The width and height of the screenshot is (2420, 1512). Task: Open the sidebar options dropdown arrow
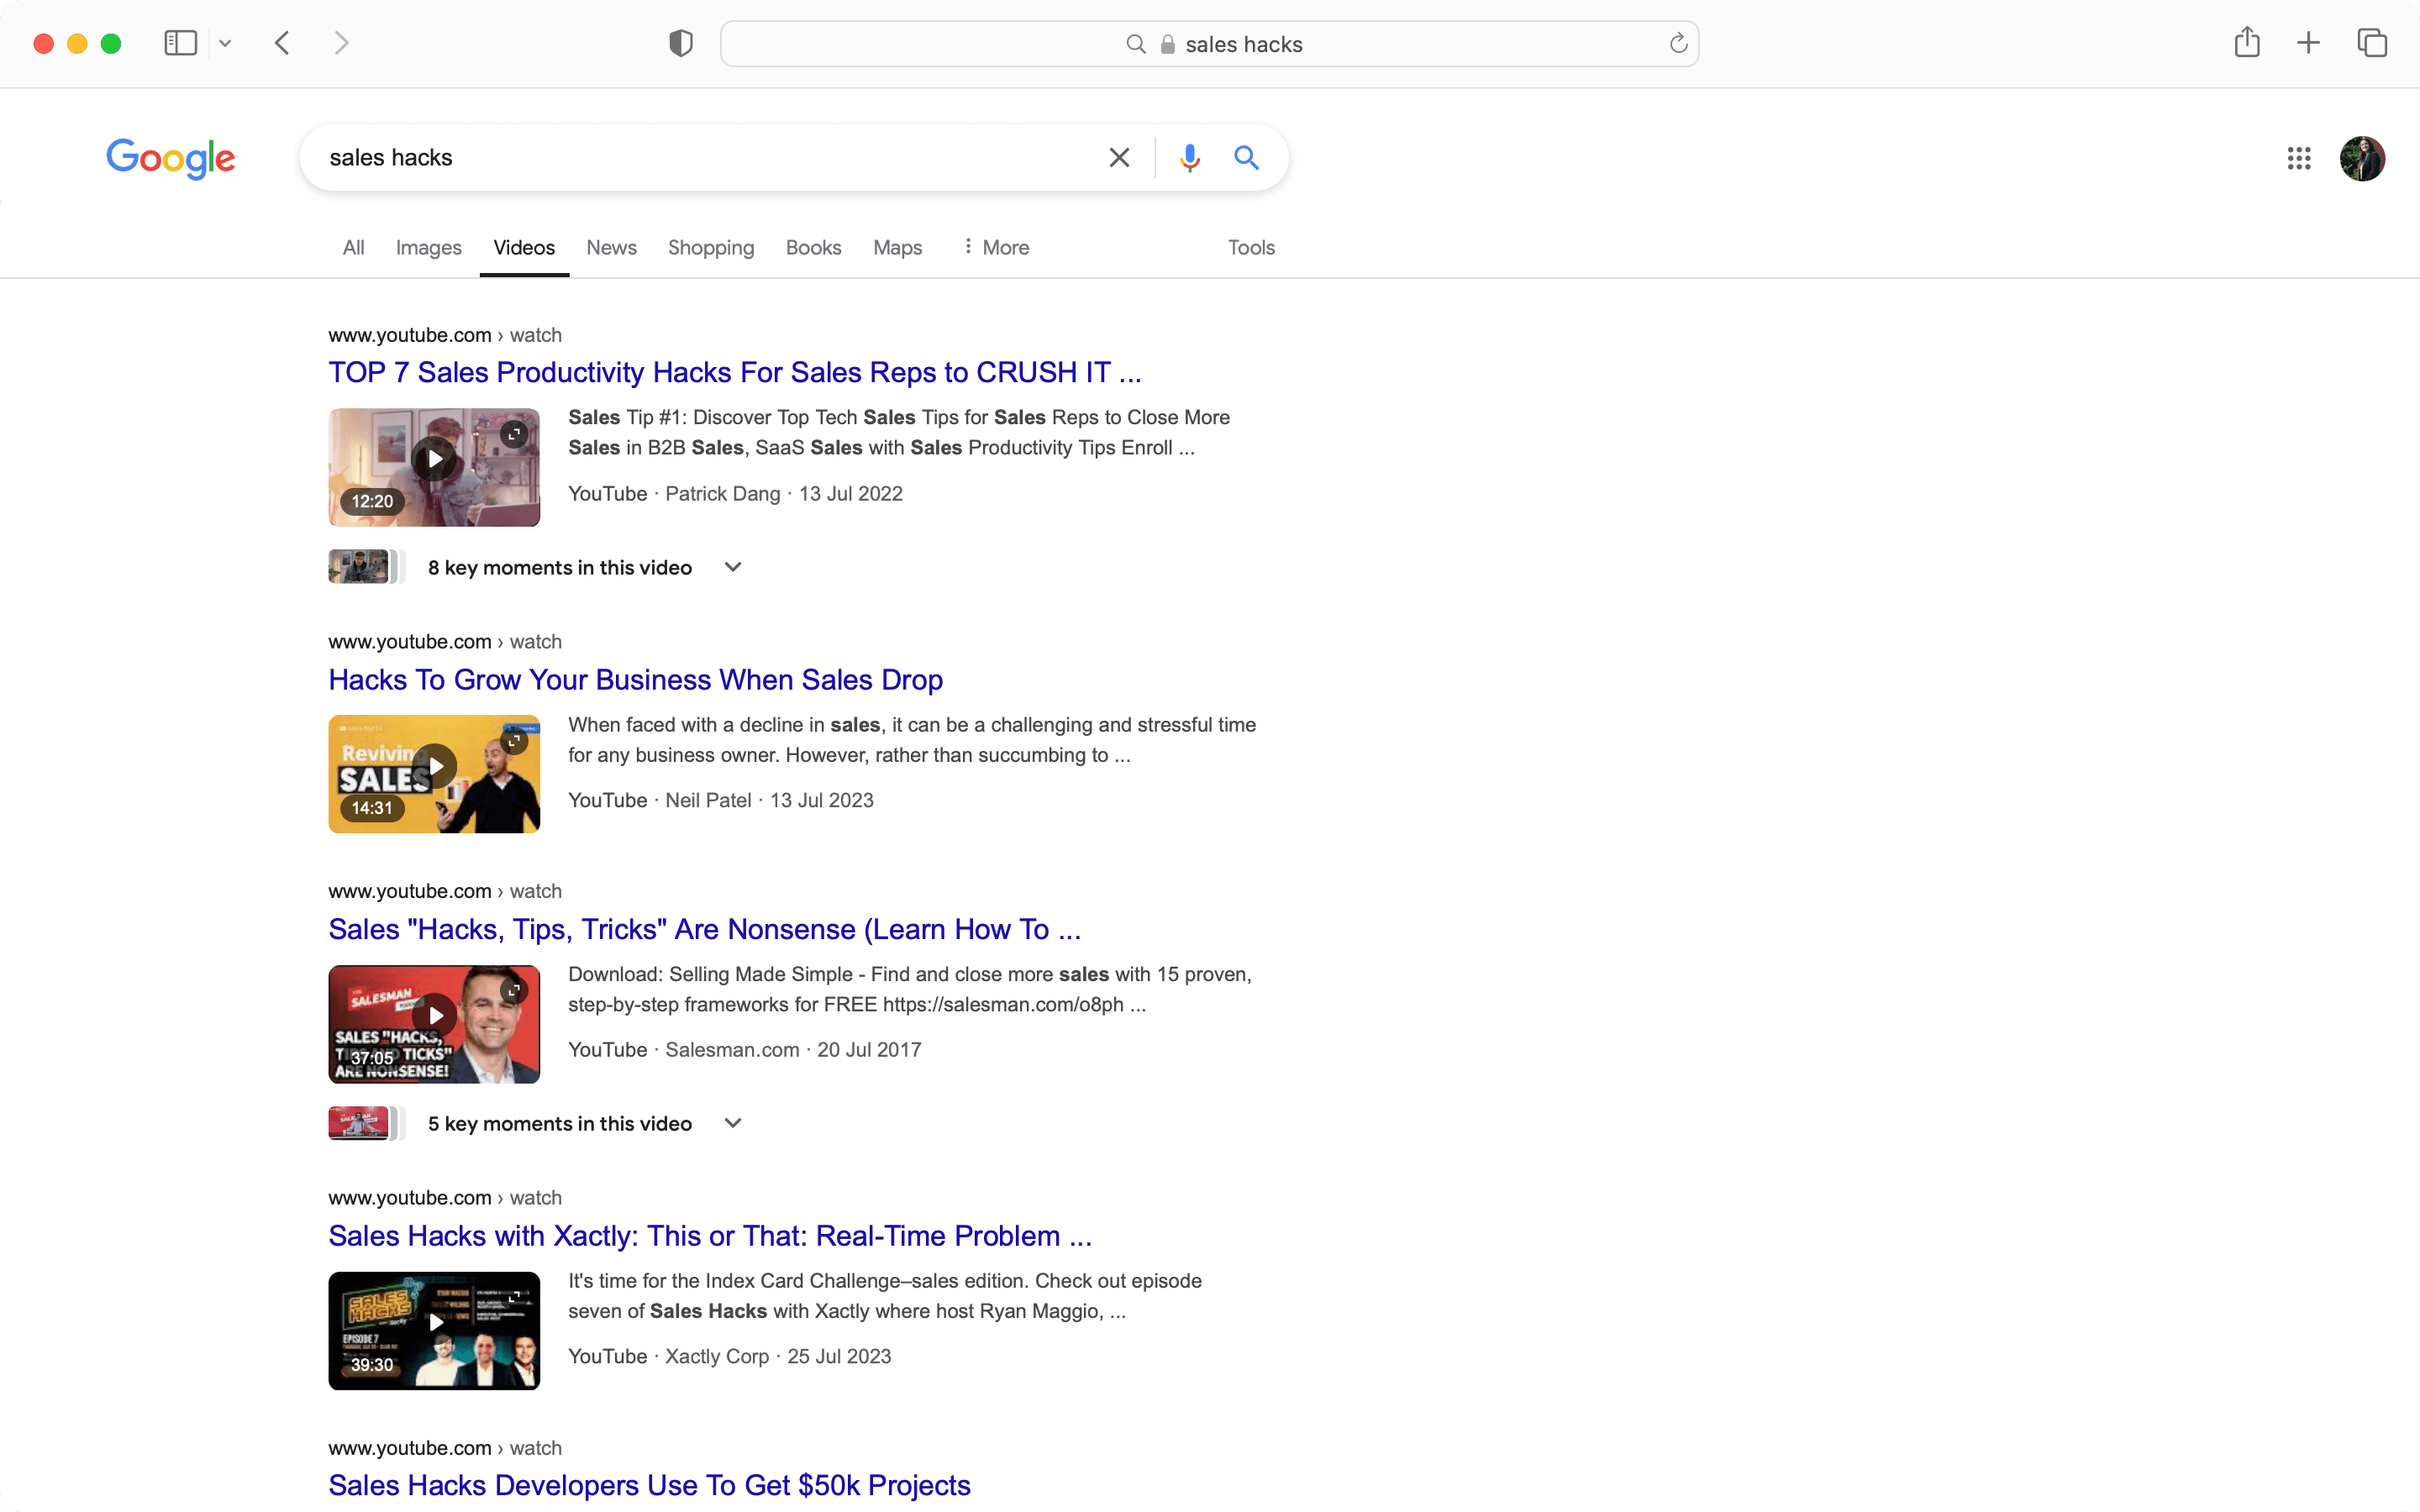(x=225, y=43)
